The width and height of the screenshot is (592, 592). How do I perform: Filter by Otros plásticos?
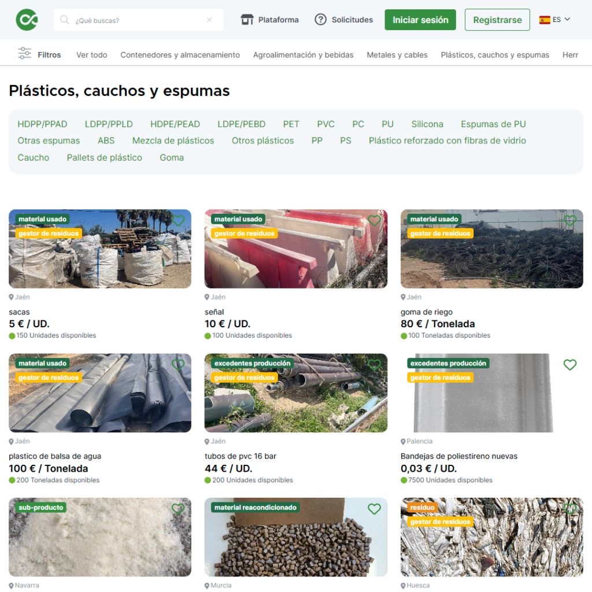(263, 141)
